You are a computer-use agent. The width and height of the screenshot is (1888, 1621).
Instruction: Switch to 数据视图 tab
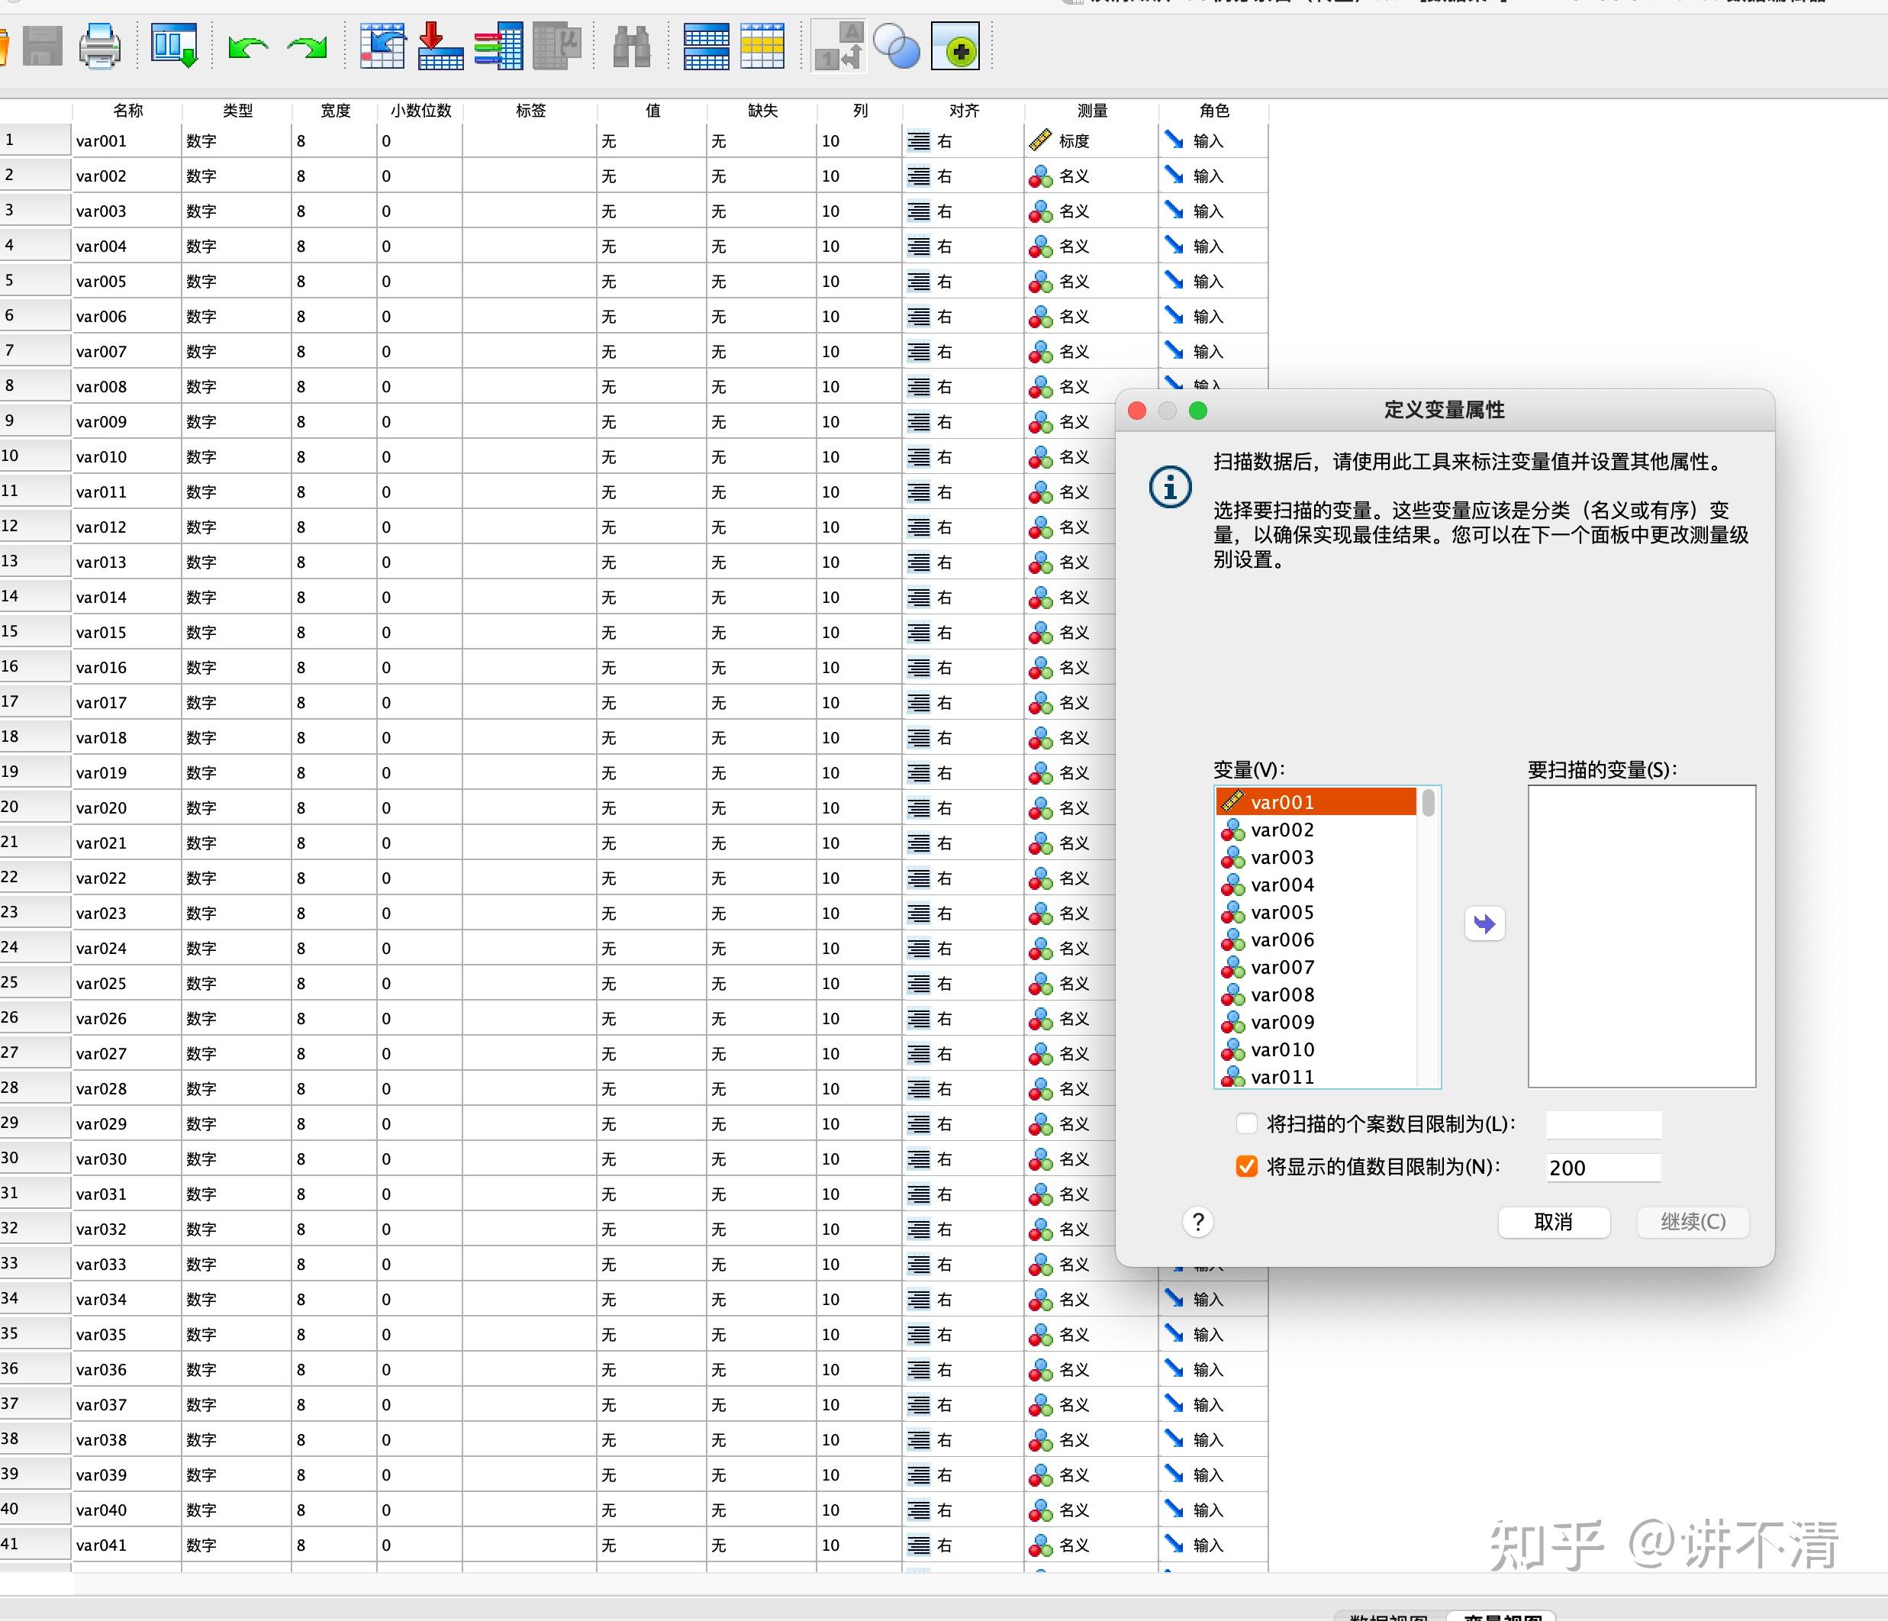1387,1616
